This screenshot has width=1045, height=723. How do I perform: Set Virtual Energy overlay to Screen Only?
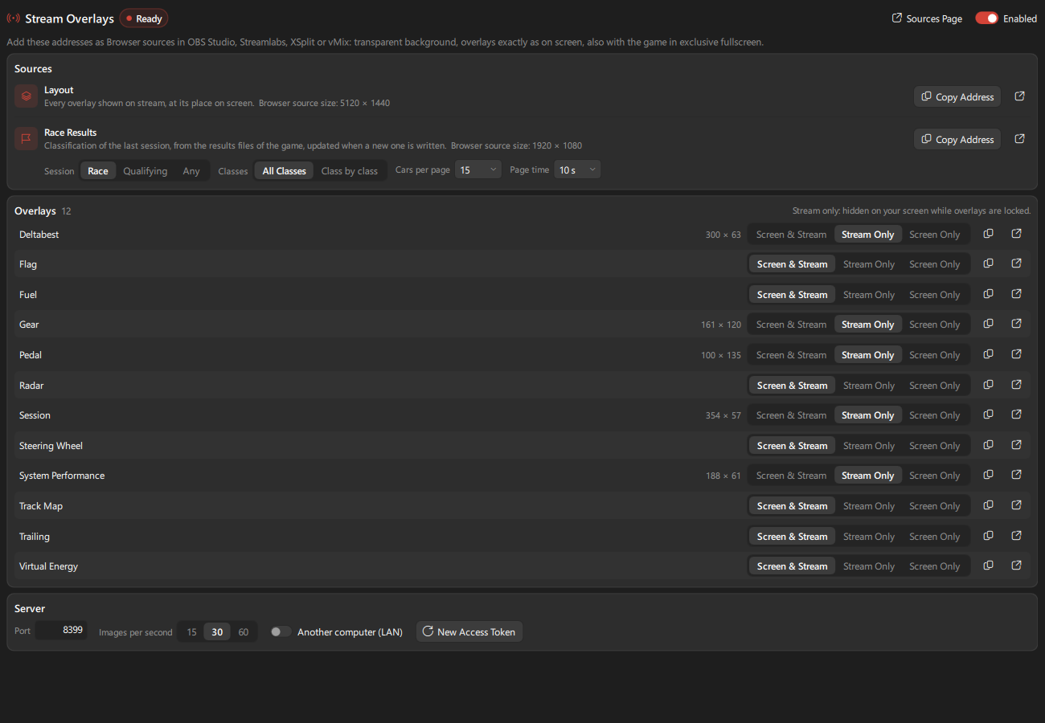935,566
